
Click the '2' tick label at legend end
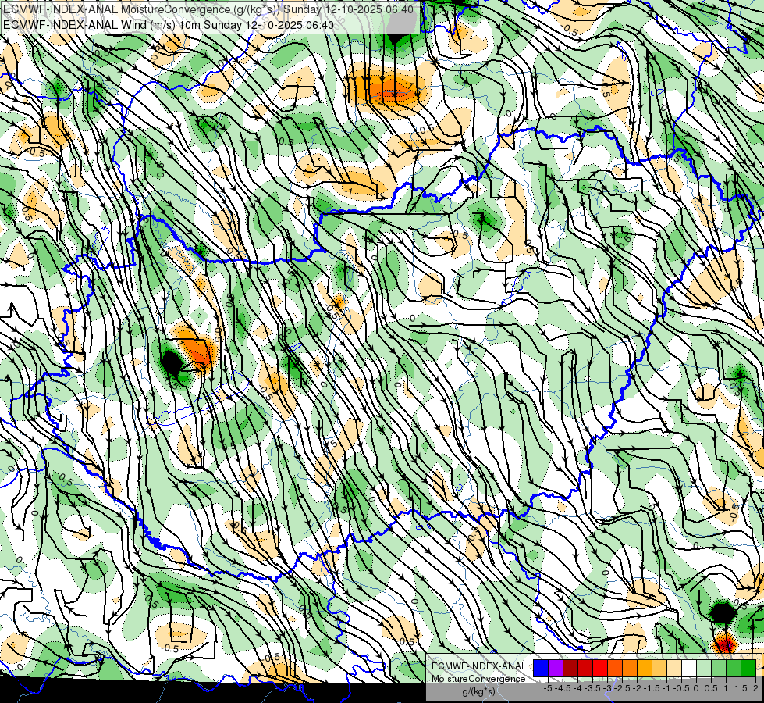(x=755, y=688)
